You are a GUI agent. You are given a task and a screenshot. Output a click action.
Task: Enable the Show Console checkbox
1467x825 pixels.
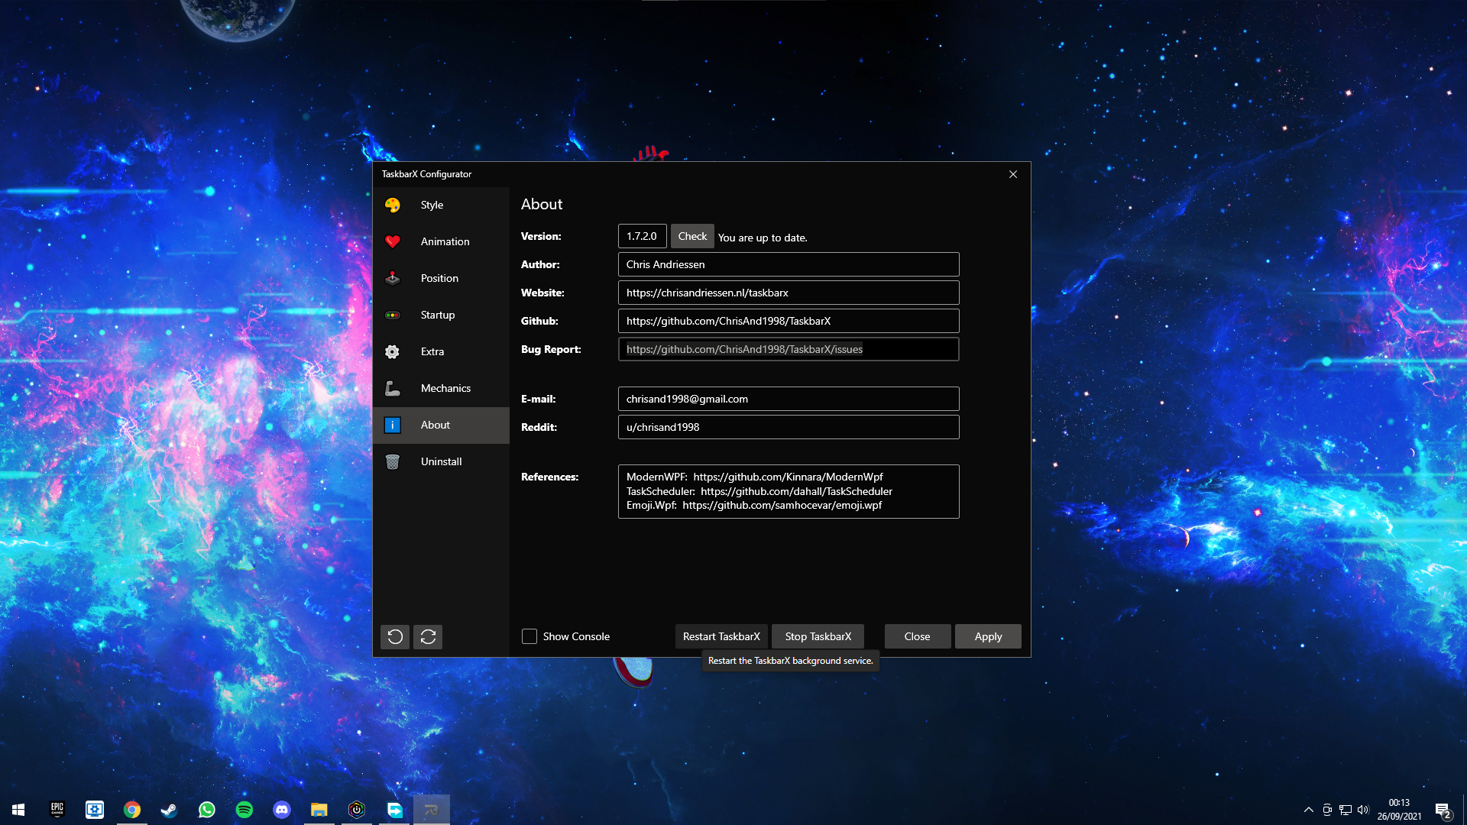point(529,636)
